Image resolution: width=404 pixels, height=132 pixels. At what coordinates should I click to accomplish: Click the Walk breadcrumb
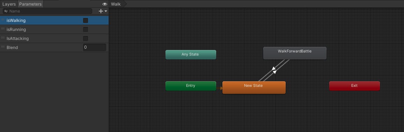[x=116, y=4]
